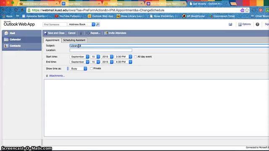Open the Start time month dropdown
This screenshot has height=151, width=269.
click(79, 57)
